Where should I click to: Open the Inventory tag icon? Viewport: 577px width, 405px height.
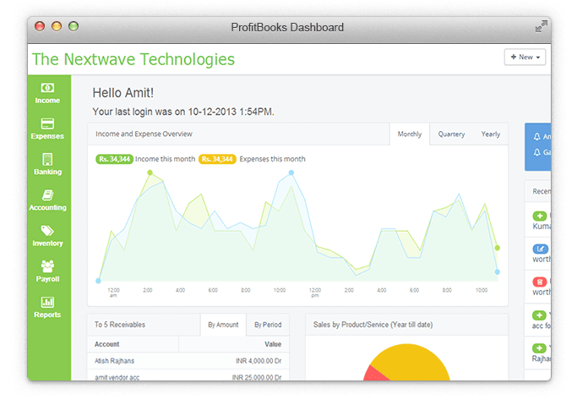[47, 231]
